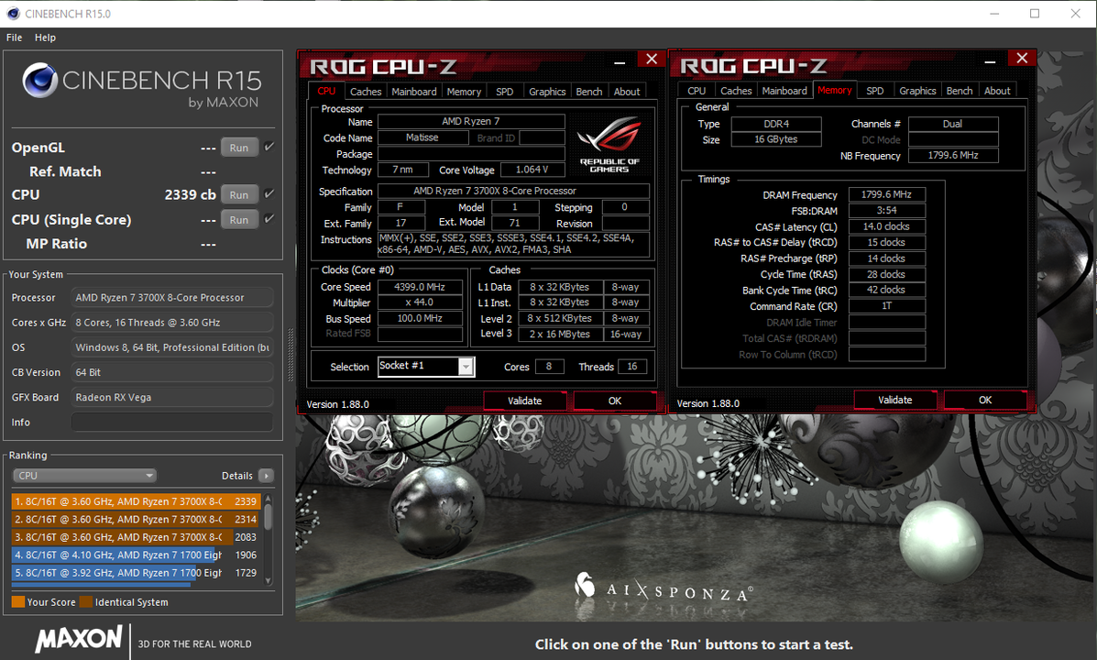The image size is (1097, 660).
Task: Click the ranking scrollbar up arrow
Action: point(268,499)
